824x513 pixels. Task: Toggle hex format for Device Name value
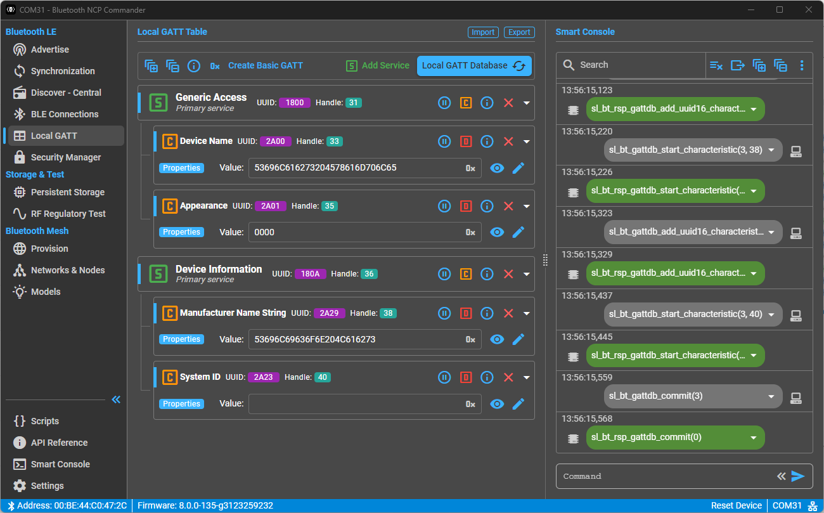[470, 168]
